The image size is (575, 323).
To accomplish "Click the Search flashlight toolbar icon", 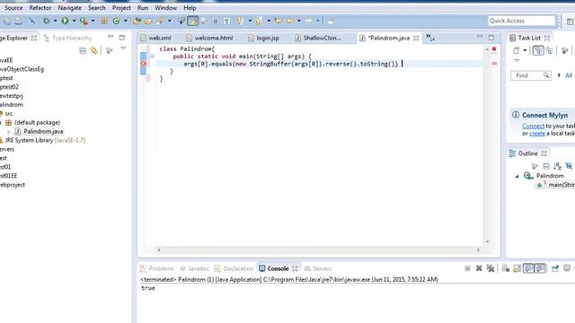I will (160, 22).
